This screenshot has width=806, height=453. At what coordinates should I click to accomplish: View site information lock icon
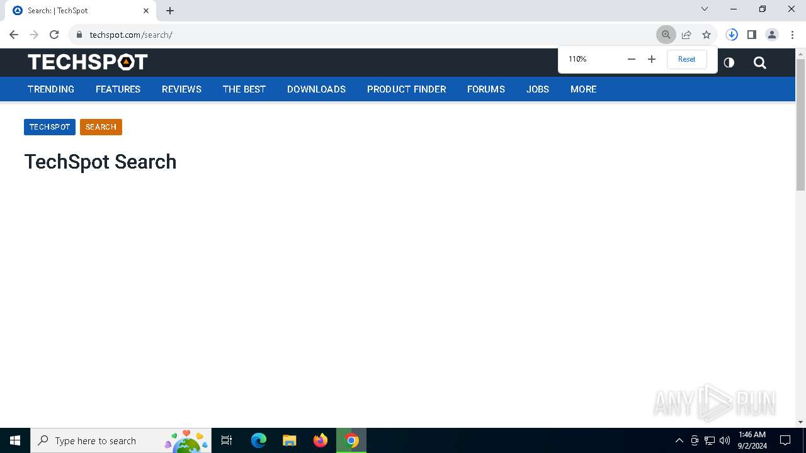coord(79,35)
